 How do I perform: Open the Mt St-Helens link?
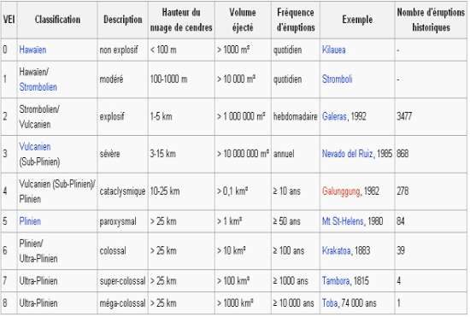[343, 221]
